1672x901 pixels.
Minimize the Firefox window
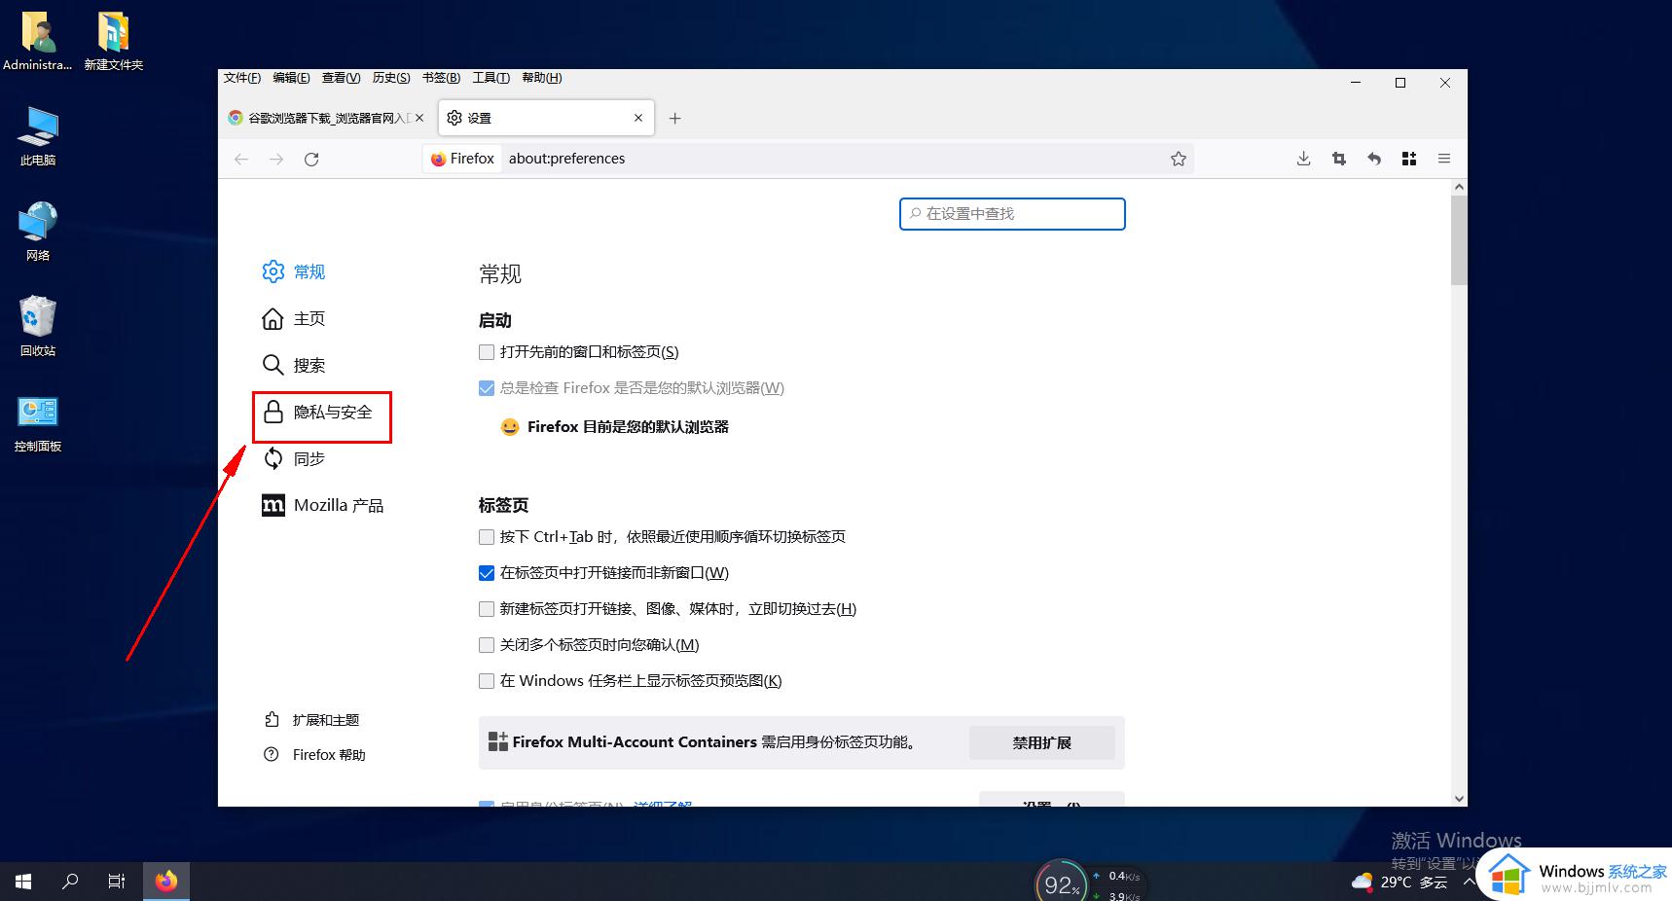[x=1356, y=83]
